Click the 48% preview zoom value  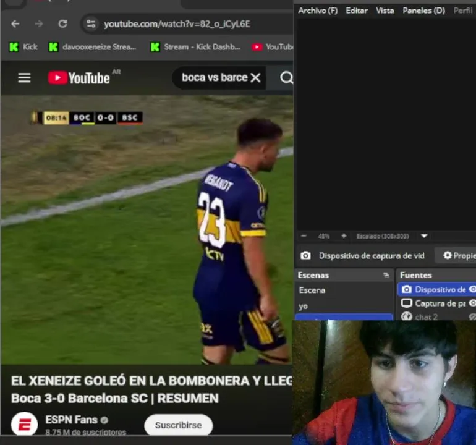point(323,236)
